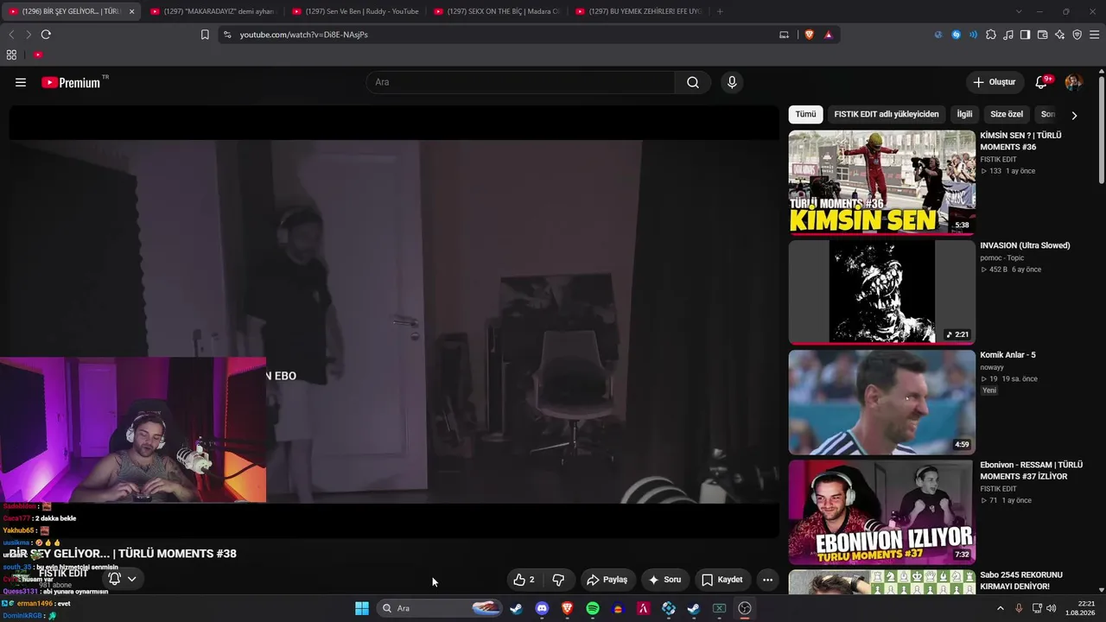The image size is (1106, 622).
Task: Show hidden system tray icons
Action: (1001, 608)
